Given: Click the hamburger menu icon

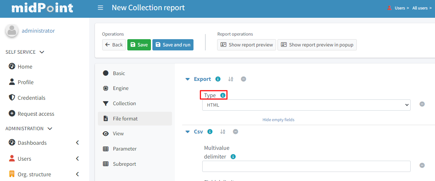Looking at the screenshot, I should [x=100, y=8].
